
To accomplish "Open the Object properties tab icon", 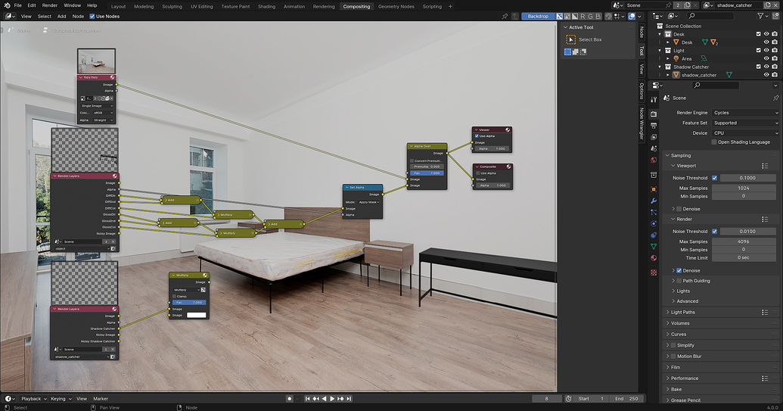I will (x=654, y=189).
